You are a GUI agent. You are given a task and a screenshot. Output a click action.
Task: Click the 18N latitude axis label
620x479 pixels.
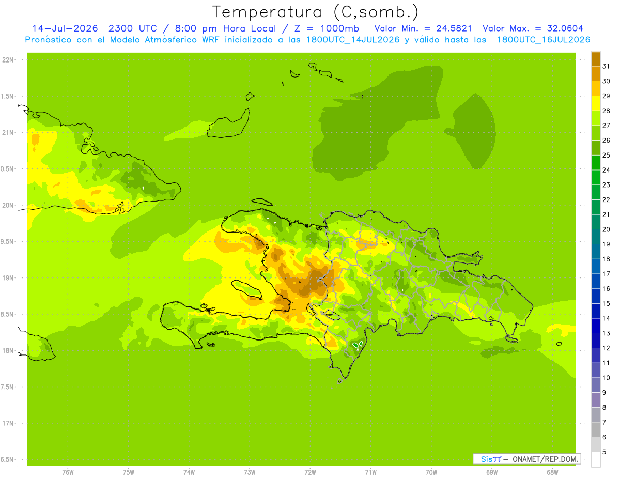coord(8,350)
